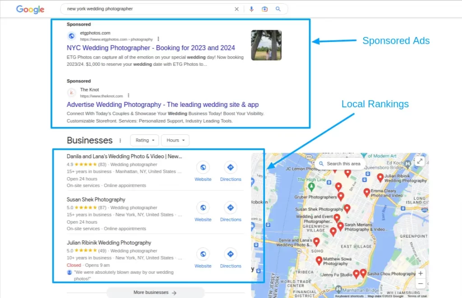Viewport: 462px width, 298px height.
Task: Click Directions icon for Susan Shek Photography
Action: coord(231,207)
